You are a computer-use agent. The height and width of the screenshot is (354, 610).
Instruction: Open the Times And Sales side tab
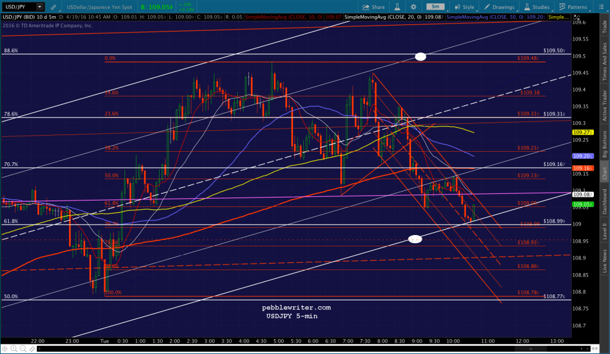[x=605, y=61]
